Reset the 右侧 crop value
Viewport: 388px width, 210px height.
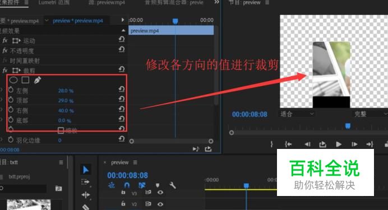(x=122, y=109)
